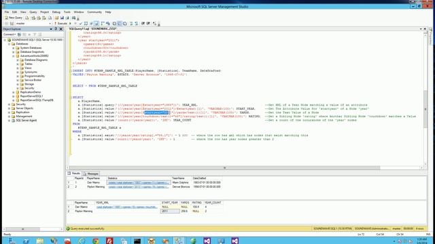Open the active files dropdown arrow at editor top right
The width and height of the screenshot is (435, 244).
[x=421, y=28]
